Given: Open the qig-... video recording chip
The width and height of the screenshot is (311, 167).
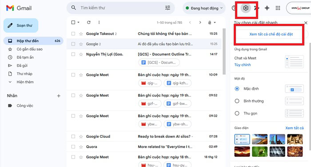Looking at the screenshot, I should [150, 83].
